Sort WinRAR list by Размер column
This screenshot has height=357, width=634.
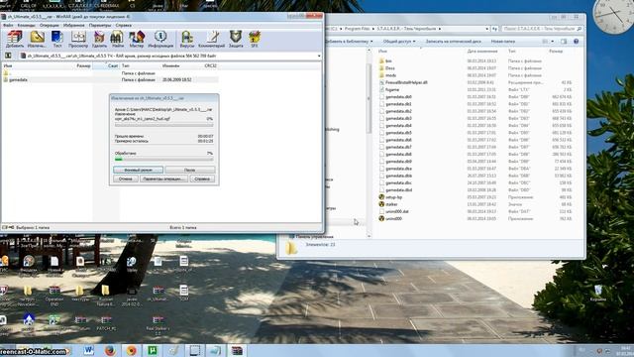point(83,65)
